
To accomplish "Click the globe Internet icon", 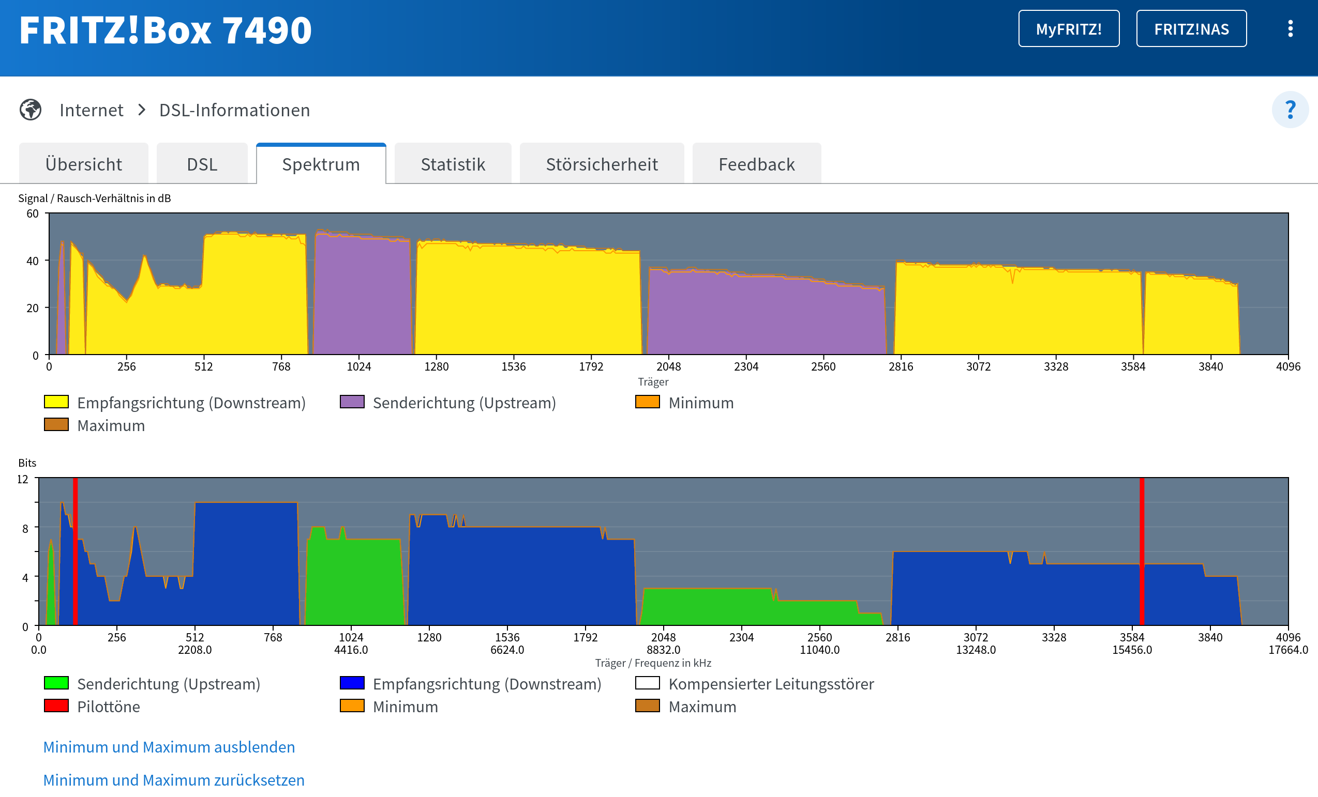I will tap(31, 110).
